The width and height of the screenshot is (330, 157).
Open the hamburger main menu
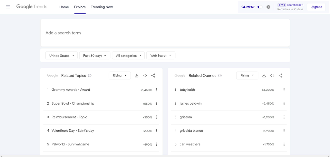[8, 7]
